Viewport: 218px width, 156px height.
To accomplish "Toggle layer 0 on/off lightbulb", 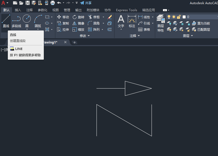I will [169, 17].
